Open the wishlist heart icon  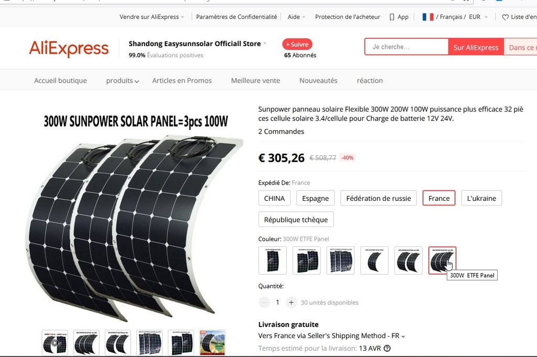(505, 17)
